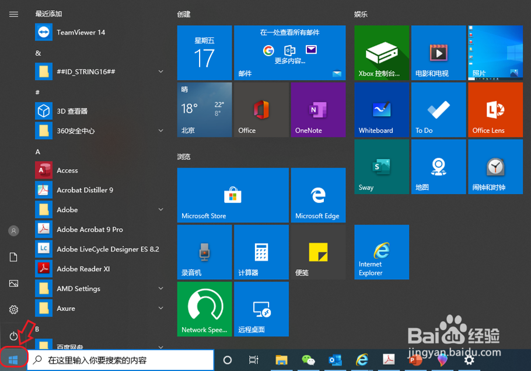Open Cortana from the taskbar
531x371 pixels.
228,360
